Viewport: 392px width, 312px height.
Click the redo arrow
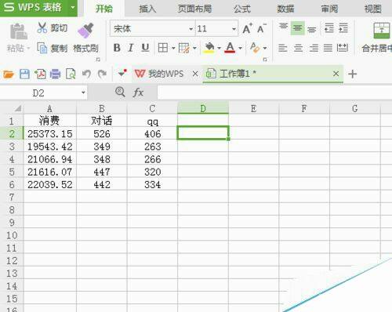pos(102,74)
